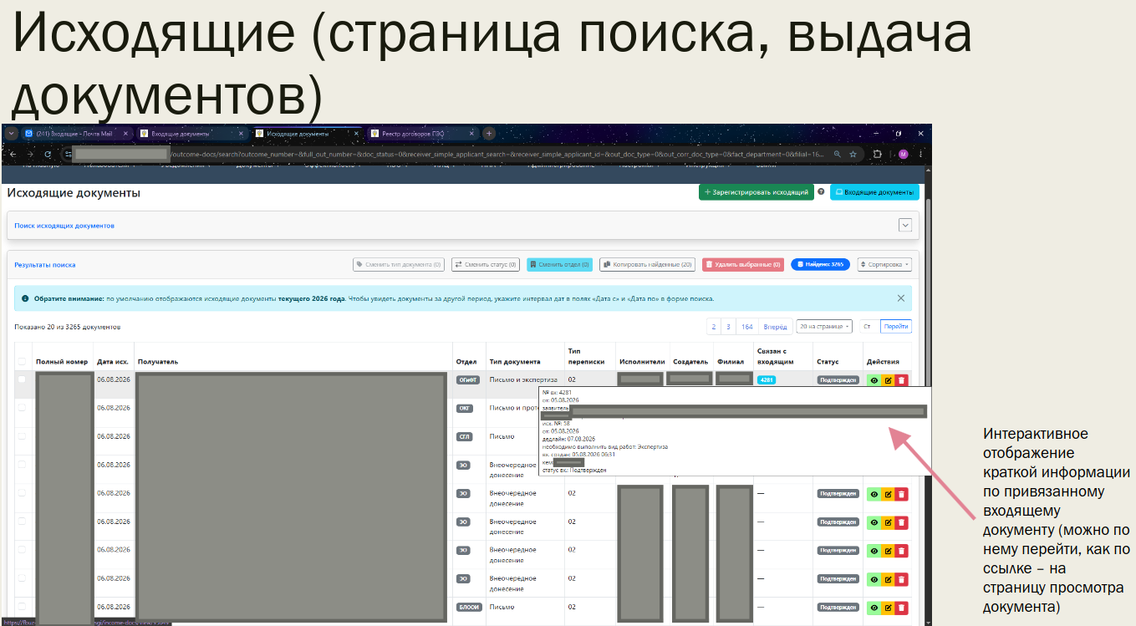The height and width of the screenshot is (626, 1136).
Task: View the ОГиФТ row document via eye icon
Action: click(x=874, y=380)
